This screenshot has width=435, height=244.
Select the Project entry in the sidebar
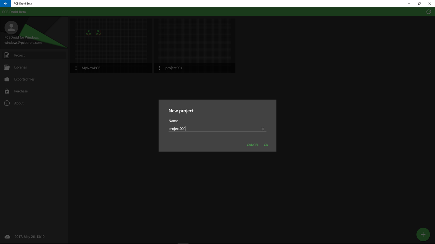tap(19, 55)
